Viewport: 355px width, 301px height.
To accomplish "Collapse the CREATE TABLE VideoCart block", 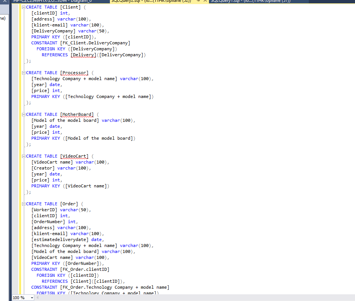I will click(24, 156).
